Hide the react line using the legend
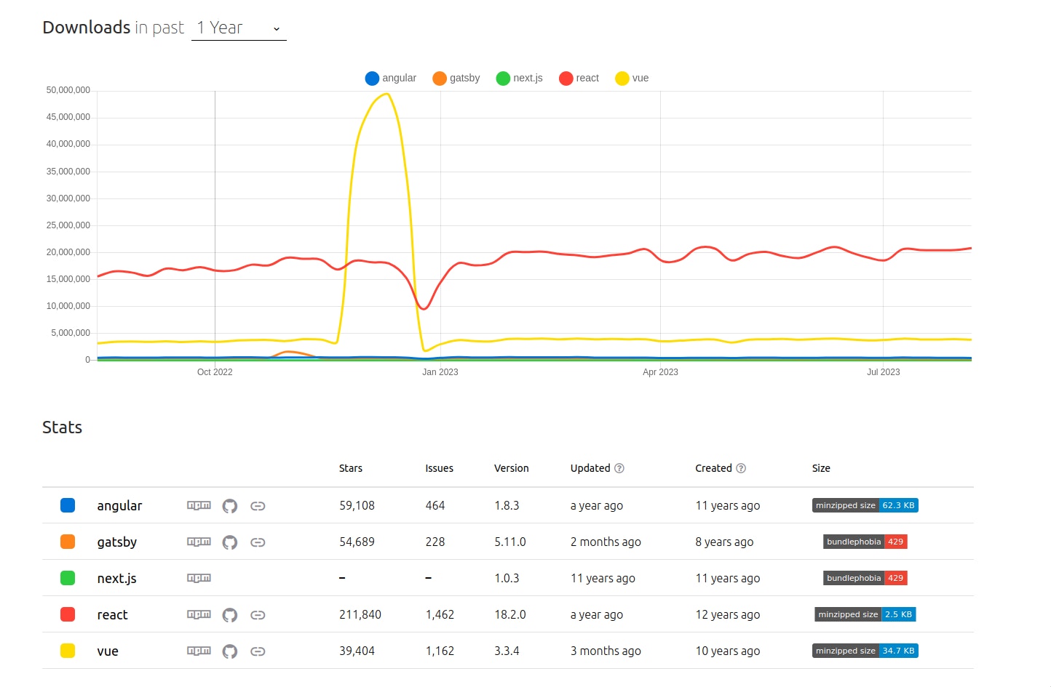The image size is (1051, 687). [x=578, y=78]
